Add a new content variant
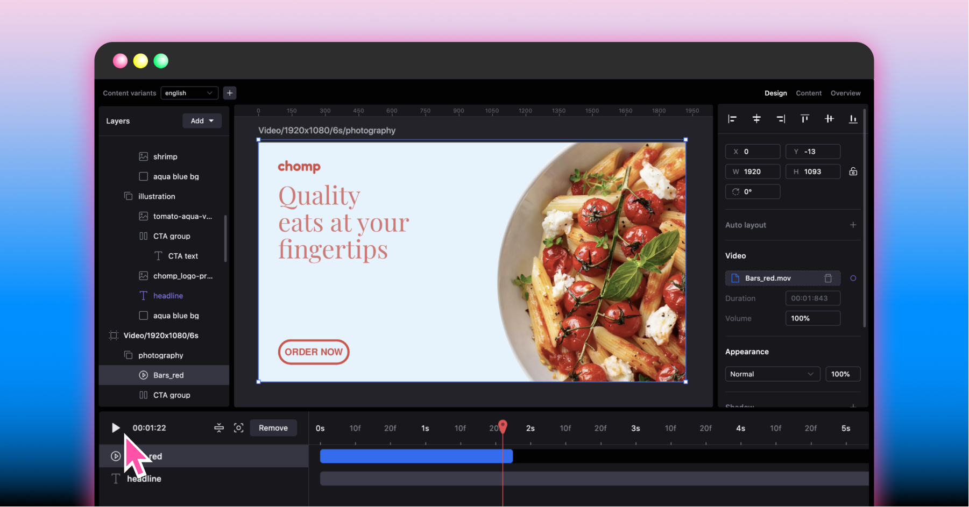 click(x=230, y=93)
